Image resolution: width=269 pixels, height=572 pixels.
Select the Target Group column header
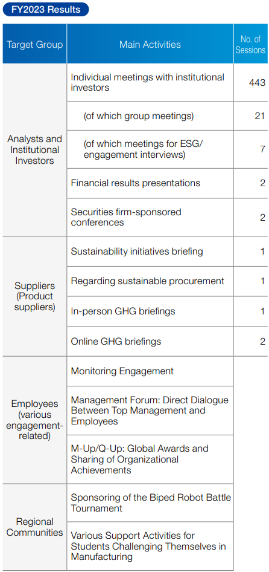(34, 44)
